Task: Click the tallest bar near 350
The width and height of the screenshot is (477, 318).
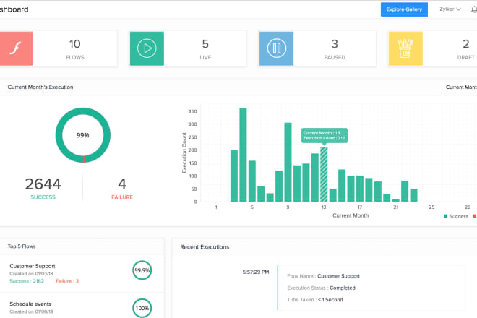Action: (243, 155)
